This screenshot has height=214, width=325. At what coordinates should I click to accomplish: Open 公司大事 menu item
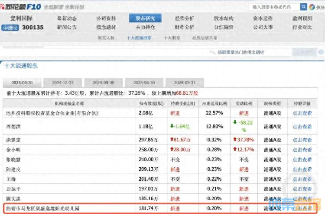(263, 27)
